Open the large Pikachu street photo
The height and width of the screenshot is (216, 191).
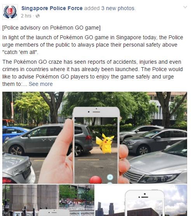coord(95,138)
